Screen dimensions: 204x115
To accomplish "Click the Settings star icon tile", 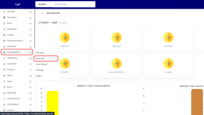I will (x=168, y=38).
